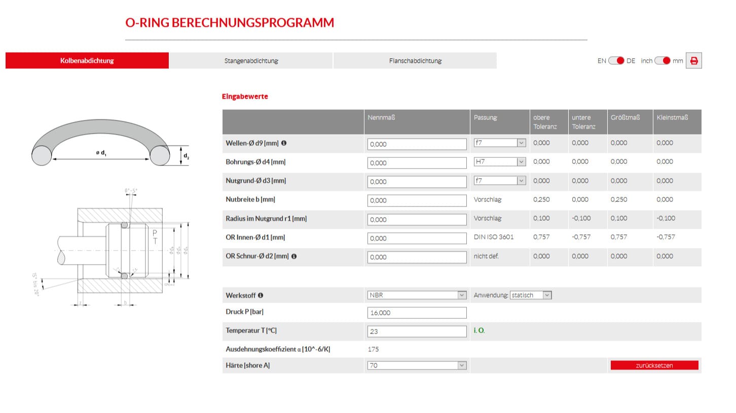Click Bohrungs-Ø d4 Nennmaß input field
This screenshot has width=736, height=413.
point(417,163)
